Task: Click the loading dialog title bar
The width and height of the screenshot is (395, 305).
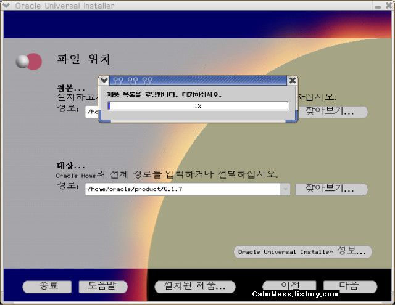Action: 197,81
